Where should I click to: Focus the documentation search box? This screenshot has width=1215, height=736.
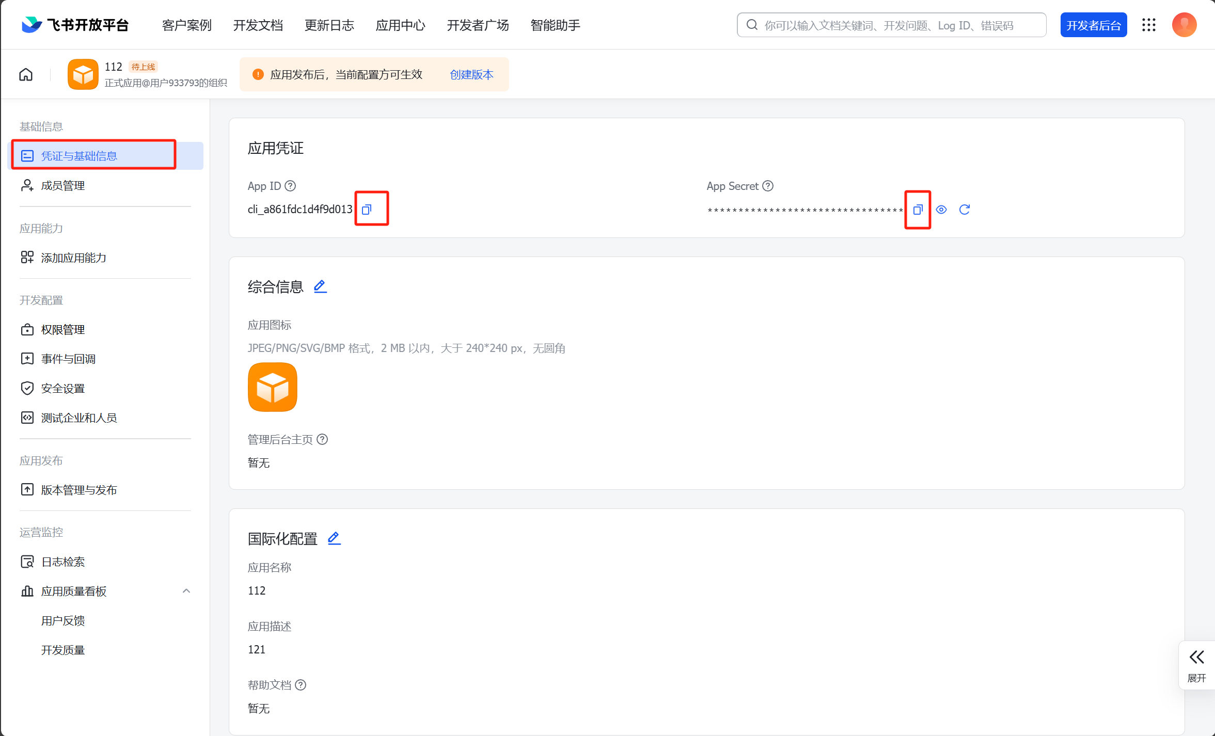[891, 25]
